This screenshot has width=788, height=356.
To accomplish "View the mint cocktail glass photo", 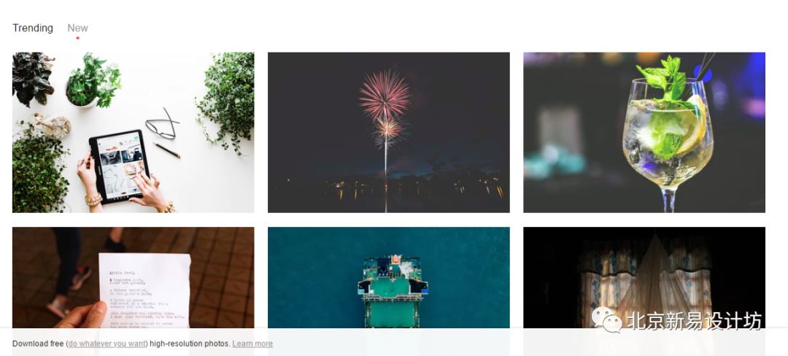I will pyautogui.click(x=644, y=133).
